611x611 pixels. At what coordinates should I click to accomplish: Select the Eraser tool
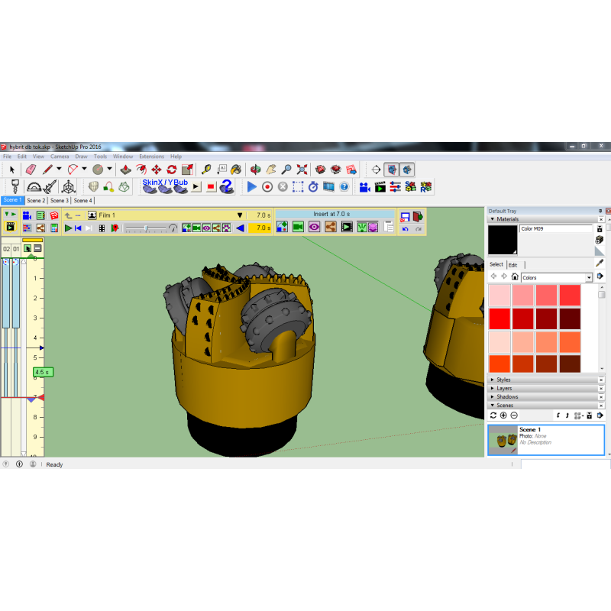(31, 170)
